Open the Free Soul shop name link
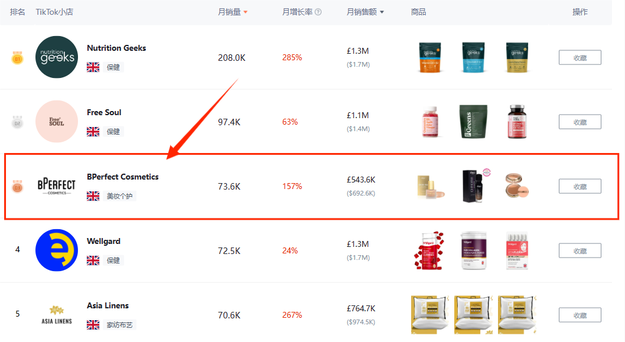This screenshot has height=342, width=625. [x=104, y=112]
